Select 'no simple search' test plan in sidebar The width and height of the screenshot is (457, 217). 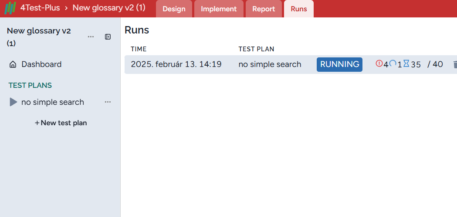[x=53, y=102]
